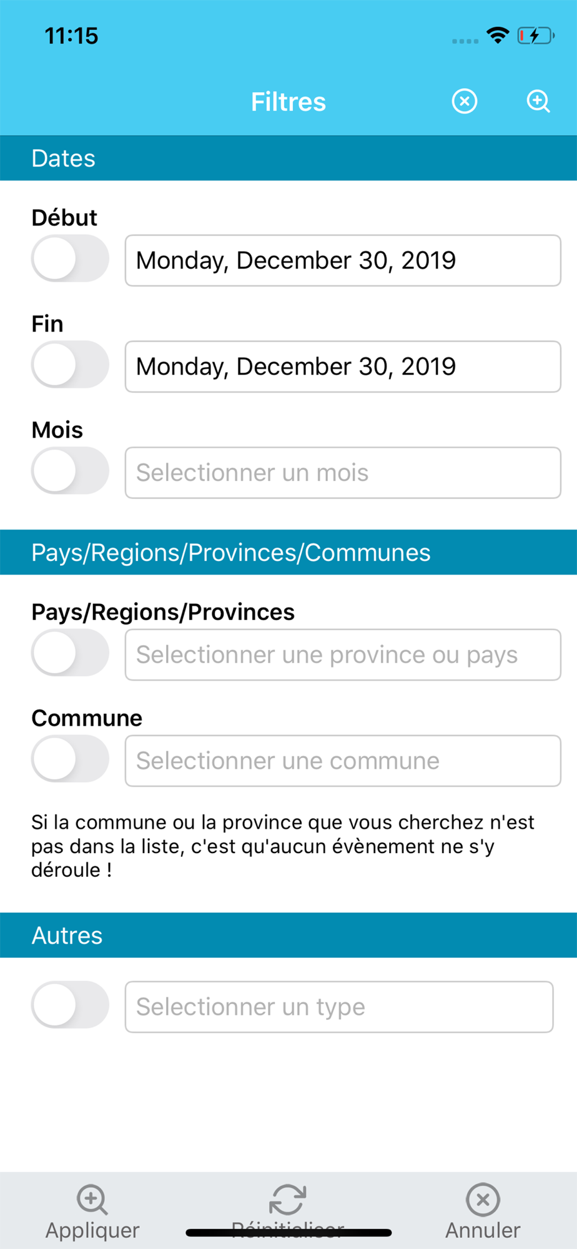The width and height of the screenshot is (577, 1249).
Task: Tap the Réinitialiser refresh arrows icon
Action: click(287, 1200)
